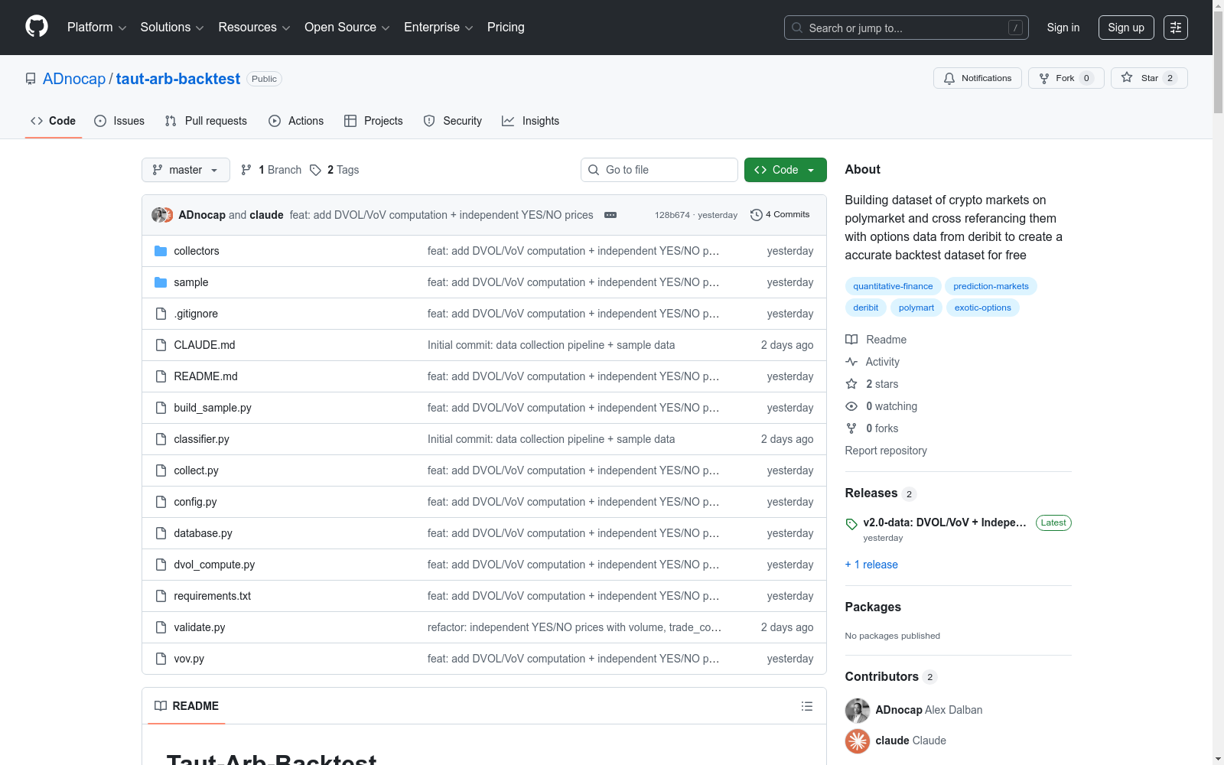Click the ADnocap contributor avatar
1224x765 pixels.
coord(858,710)
